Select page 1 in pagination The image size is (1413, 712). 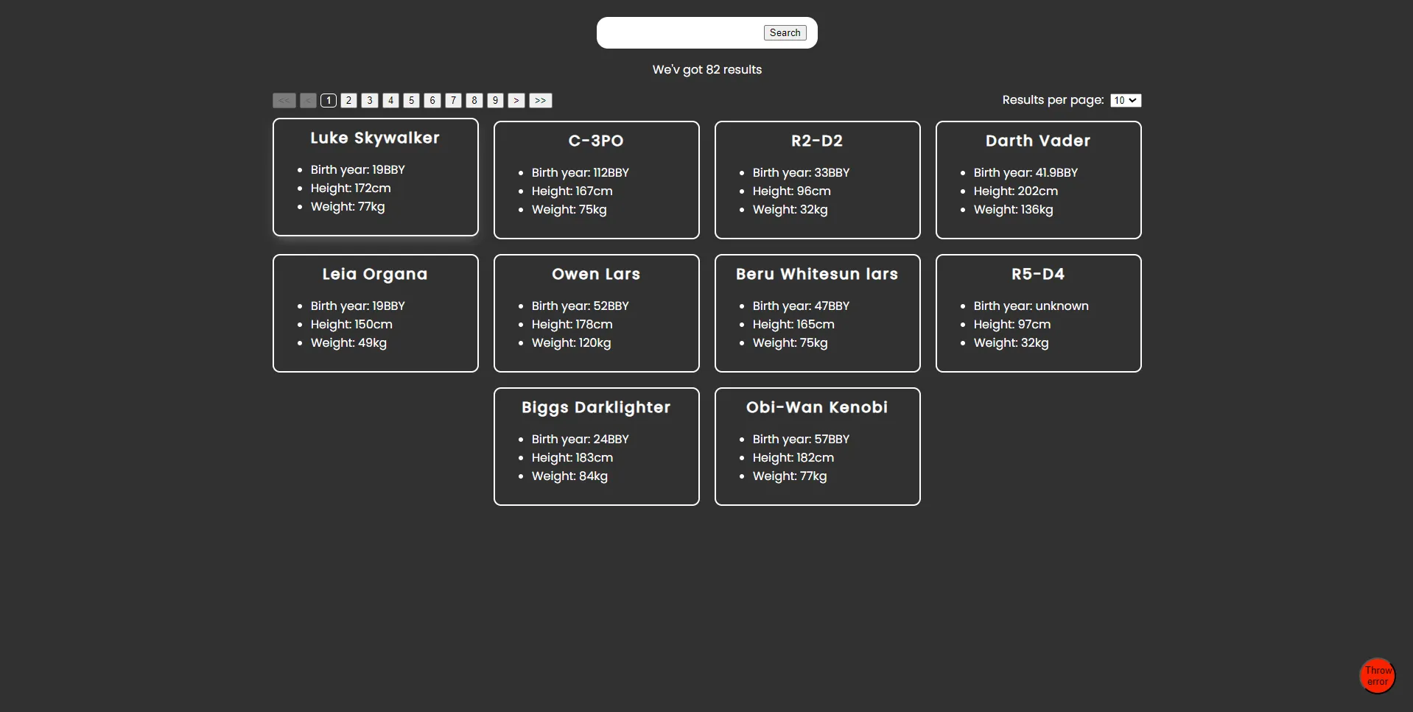pos(329,100)
